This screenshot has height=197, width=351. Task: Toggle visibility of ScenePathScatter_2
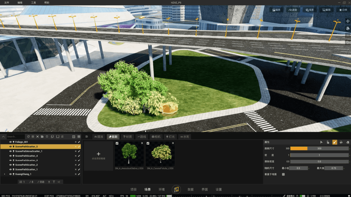click(10, 165)
